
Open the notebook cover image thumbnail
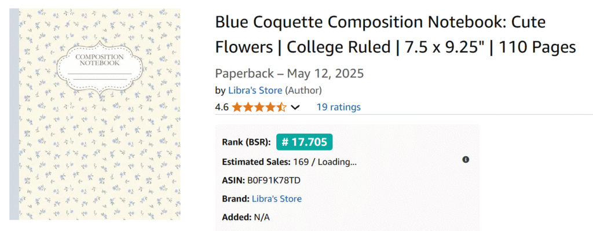(95, 114)
